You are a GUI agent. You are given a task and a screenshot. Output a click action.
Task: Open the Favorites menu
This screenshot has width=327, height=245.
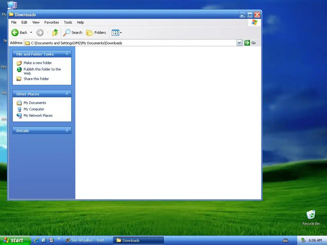tap(51, 22)
